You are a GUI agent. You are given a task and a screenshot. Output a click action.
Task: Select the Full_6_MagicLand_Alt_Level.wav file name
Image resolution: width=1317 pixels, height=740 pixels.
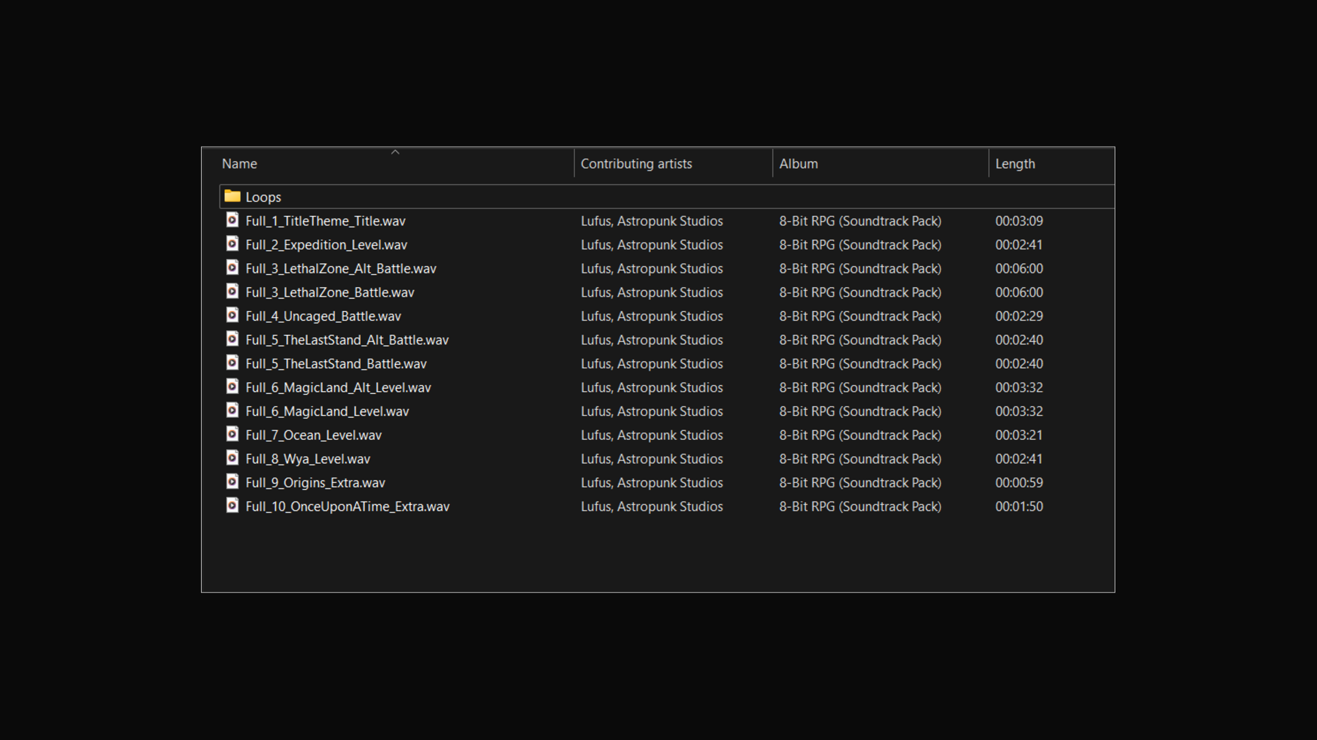(x=338, y=388)
